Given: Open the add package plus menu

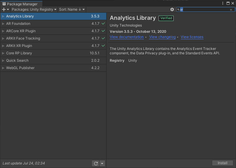Looking at the screenshot, I should (x=5, y=9).
